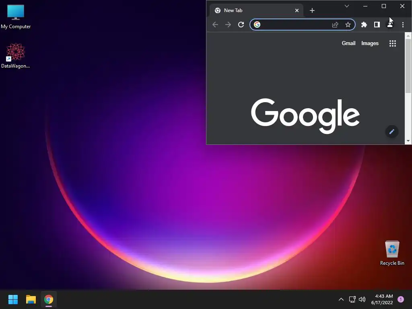Open the clock showing 4:43 AM
Screen dimensions: 412x309
(382, 299)
